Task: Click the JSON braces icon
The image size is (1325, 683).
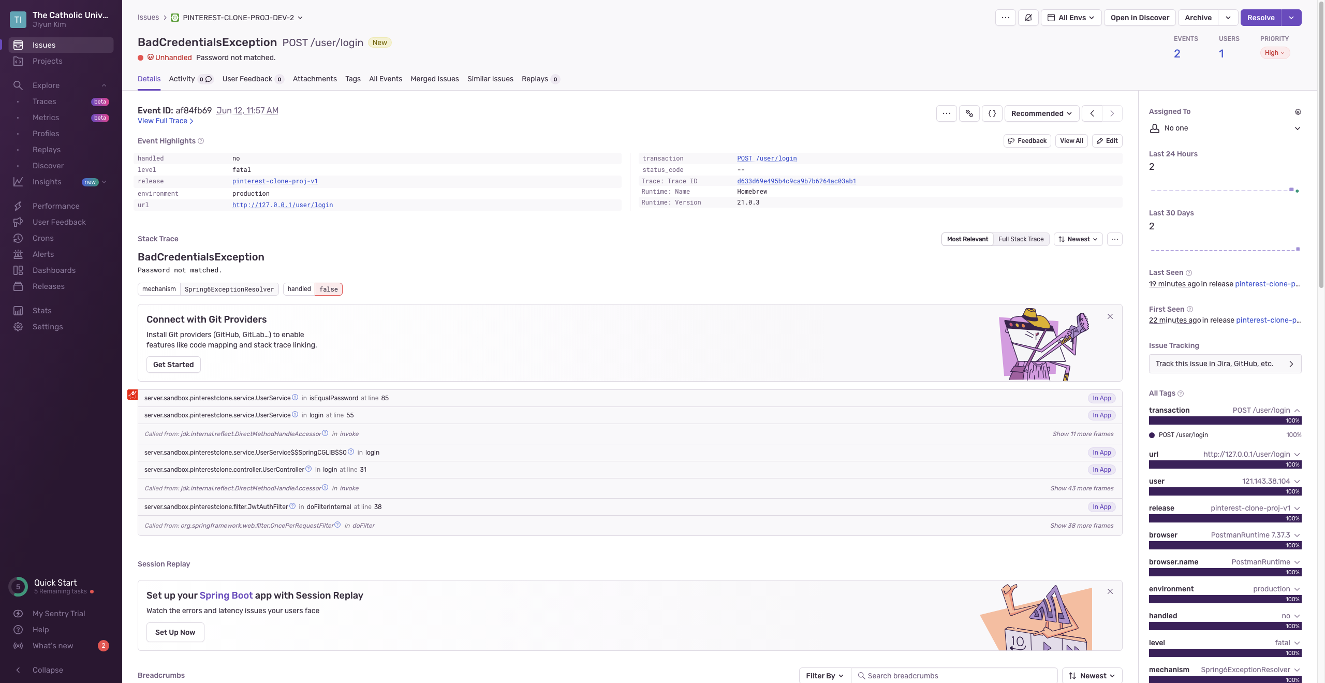Action: click(x=992, y=113)
